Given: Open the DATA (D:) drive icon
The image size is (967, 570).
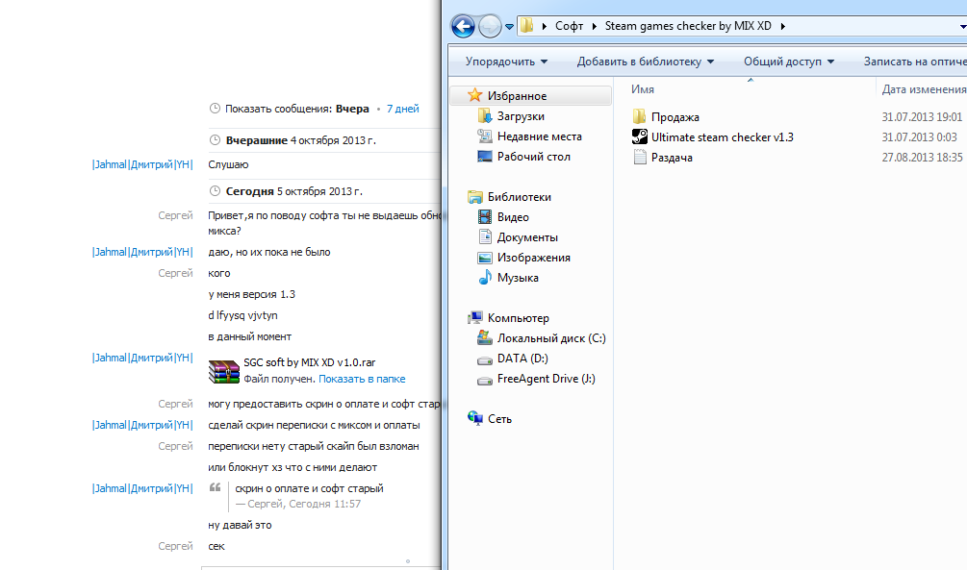Looking at the screenshot, I should (x=485, y=359).
